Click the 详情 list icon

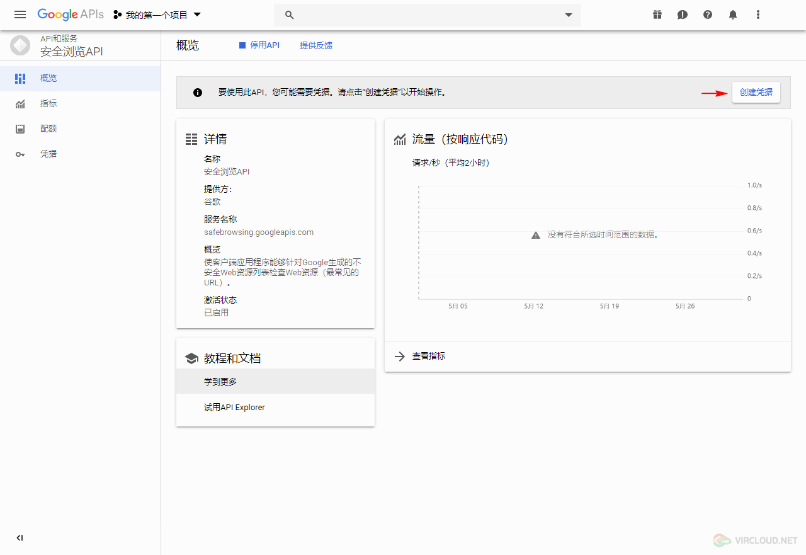point(191,139)
